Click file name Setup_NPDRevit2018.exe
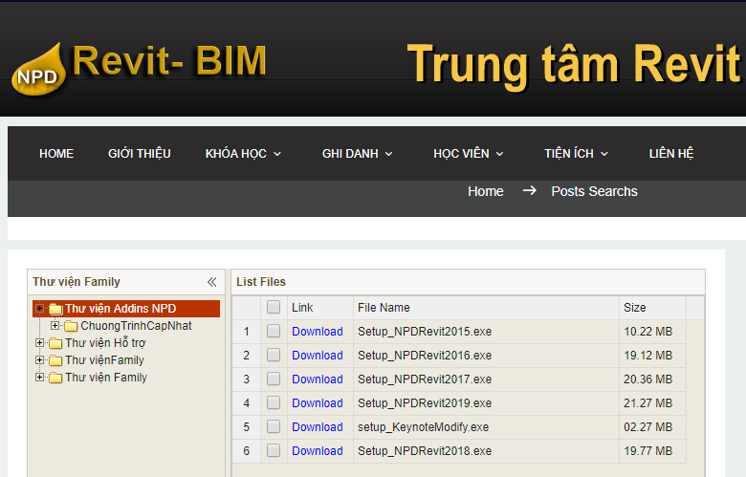Image resolution: width=746 pixels, height=477 pixels. pyautogui.click(x=425, y=451)
